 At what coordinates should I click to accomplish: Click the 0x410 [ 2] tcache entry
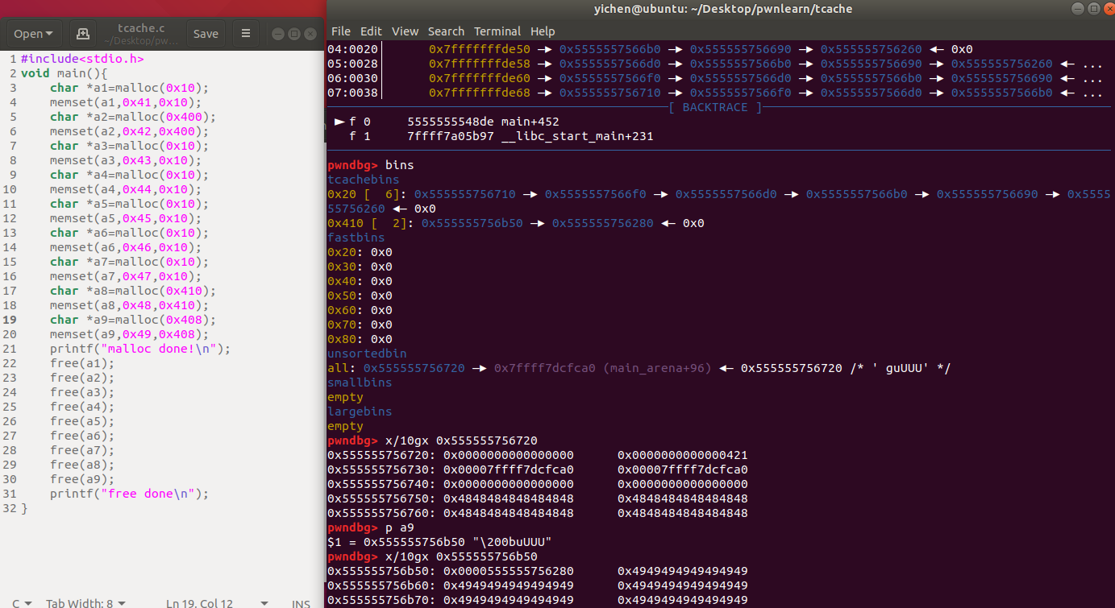(515, 223)
